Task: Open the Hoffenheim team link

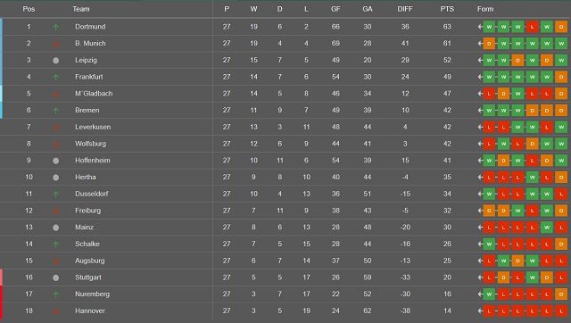Action: (x=93, y=161)
